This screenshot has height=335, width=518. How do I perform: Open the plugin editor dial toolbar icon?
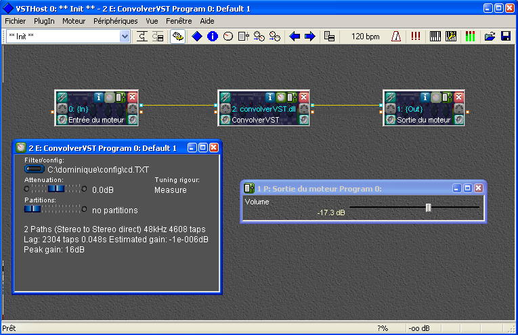(228, 37)
